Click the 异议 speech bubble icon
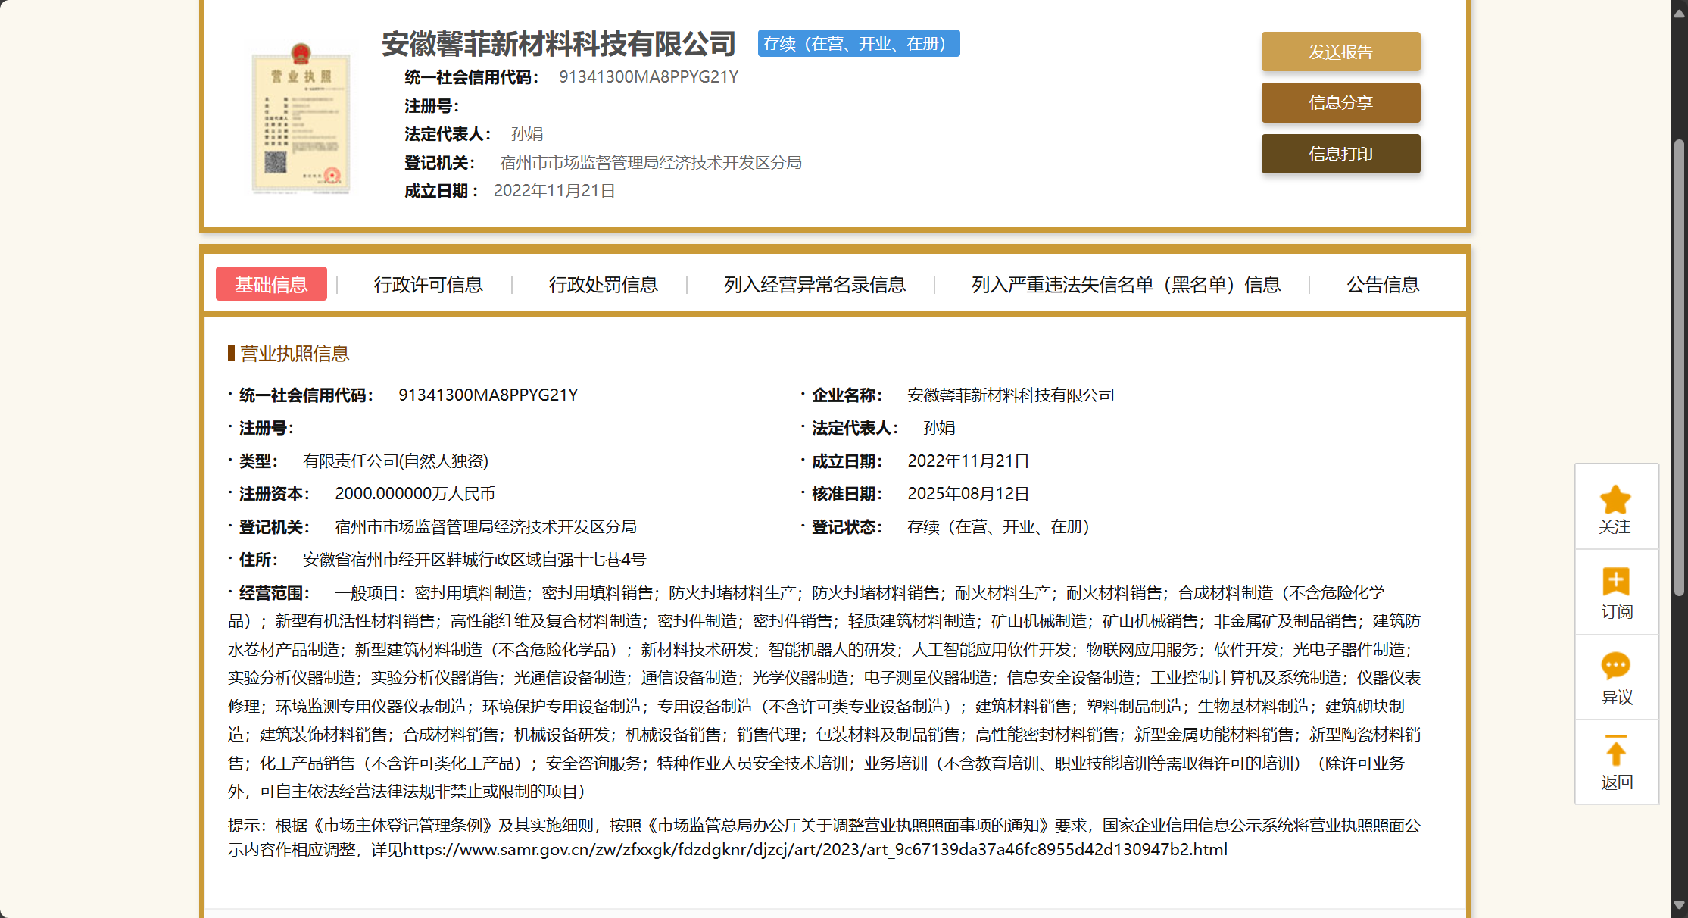 click(1615, 667)
